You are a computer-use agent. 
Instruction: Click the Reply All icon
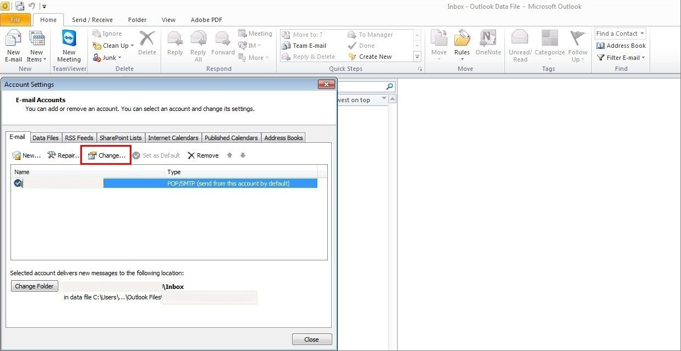[198, 47]
